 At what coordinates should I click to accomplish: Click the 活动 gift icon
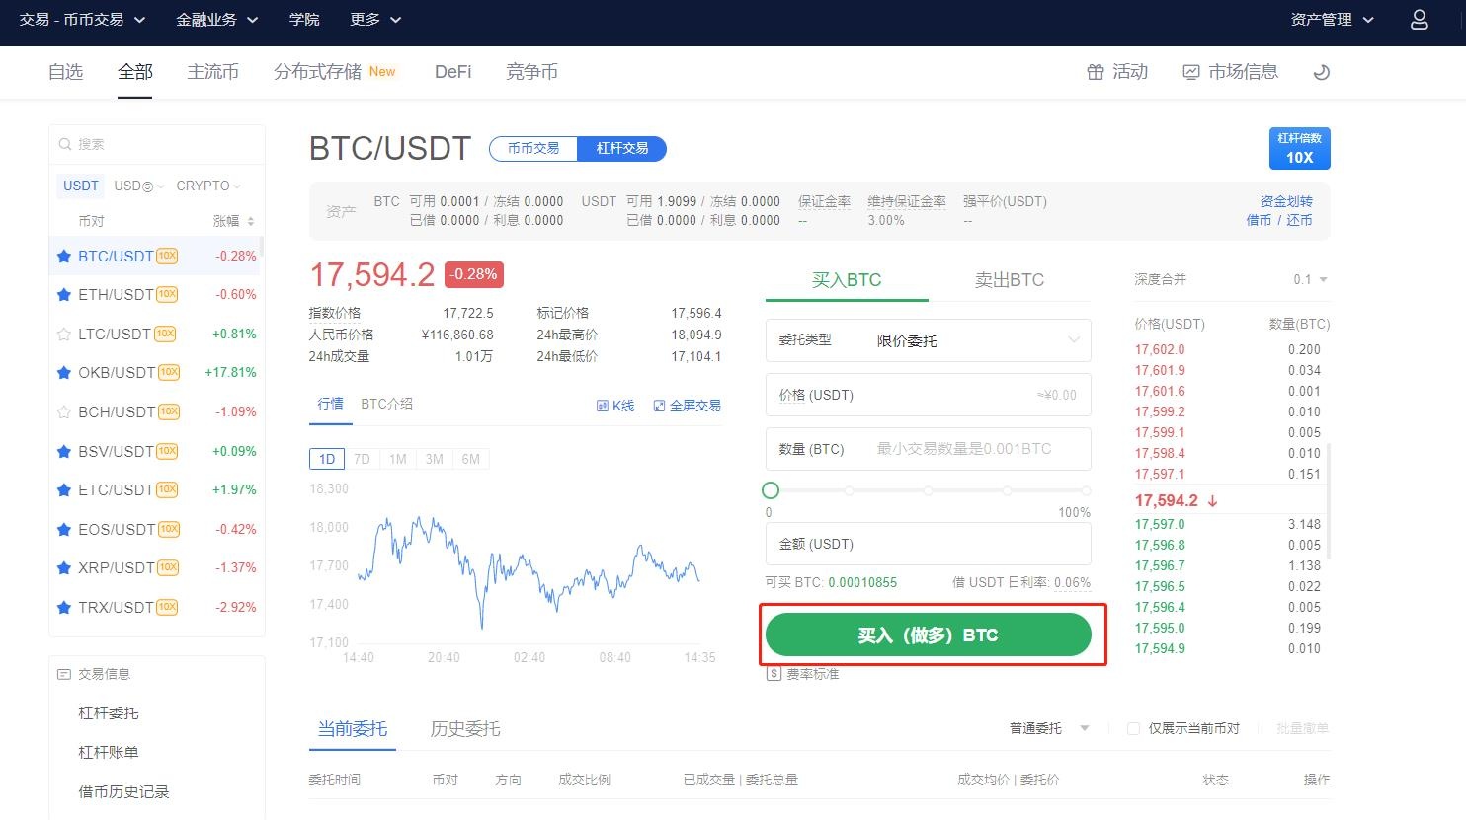tap(1095, 72)
